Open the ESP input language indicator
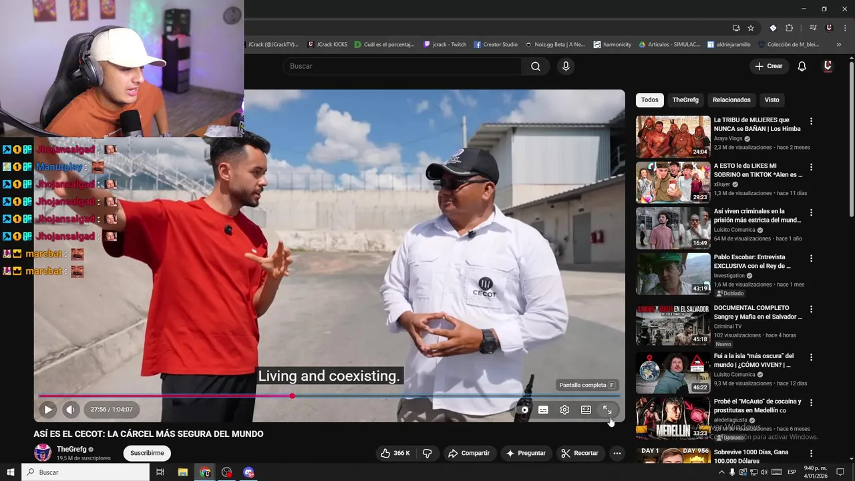 (792, 472)
